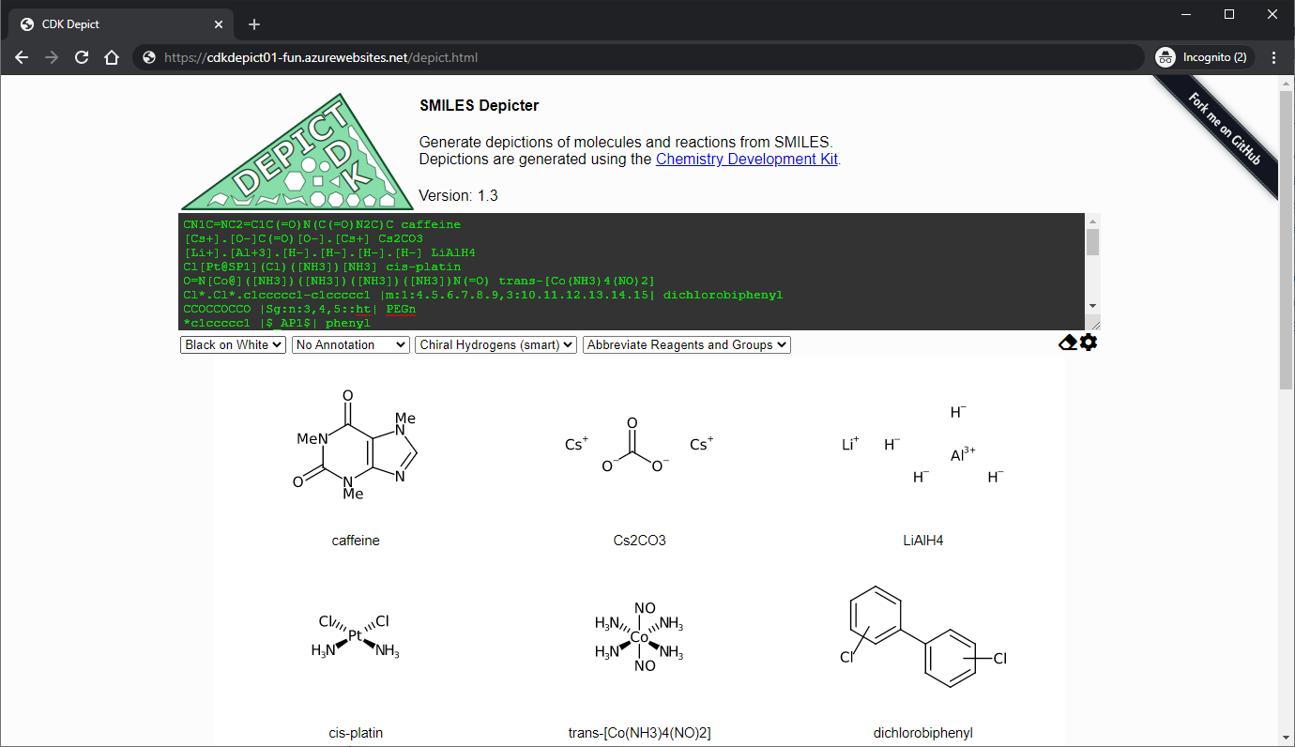Viewport: 1295px width, 747px height.
Task: Click the 'SMILES Depicter' heading
Action: coord(480,105)
